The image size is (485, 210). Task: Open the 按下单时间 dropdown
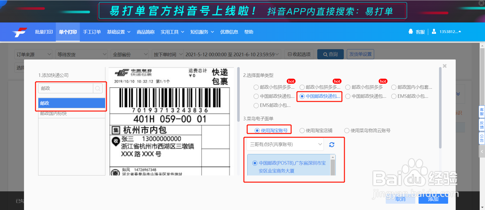pos(167,54)
